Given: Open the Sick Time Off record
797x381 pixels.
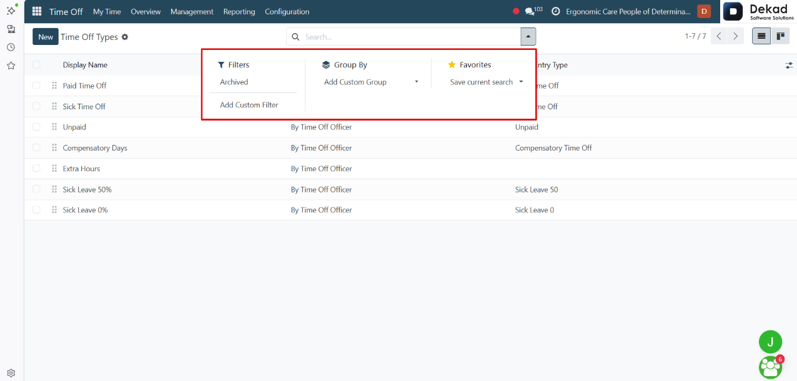Looking at the screenshot, I should pyautogui.click(x=84, y=106).
